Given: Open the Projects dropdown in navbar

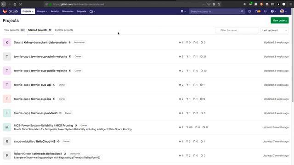Looking at the screenshot, I should click(x=28, y=11).
